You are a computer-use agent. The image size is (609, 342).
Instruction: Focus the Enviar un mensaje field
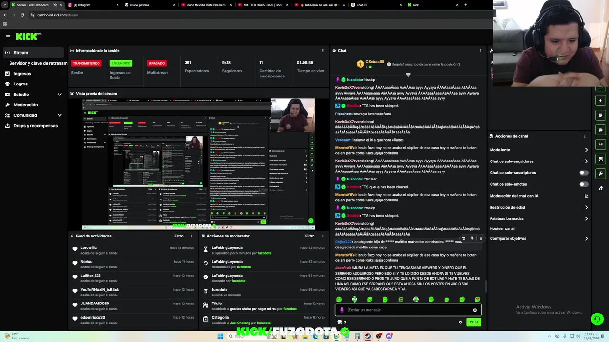coord(408,310)
